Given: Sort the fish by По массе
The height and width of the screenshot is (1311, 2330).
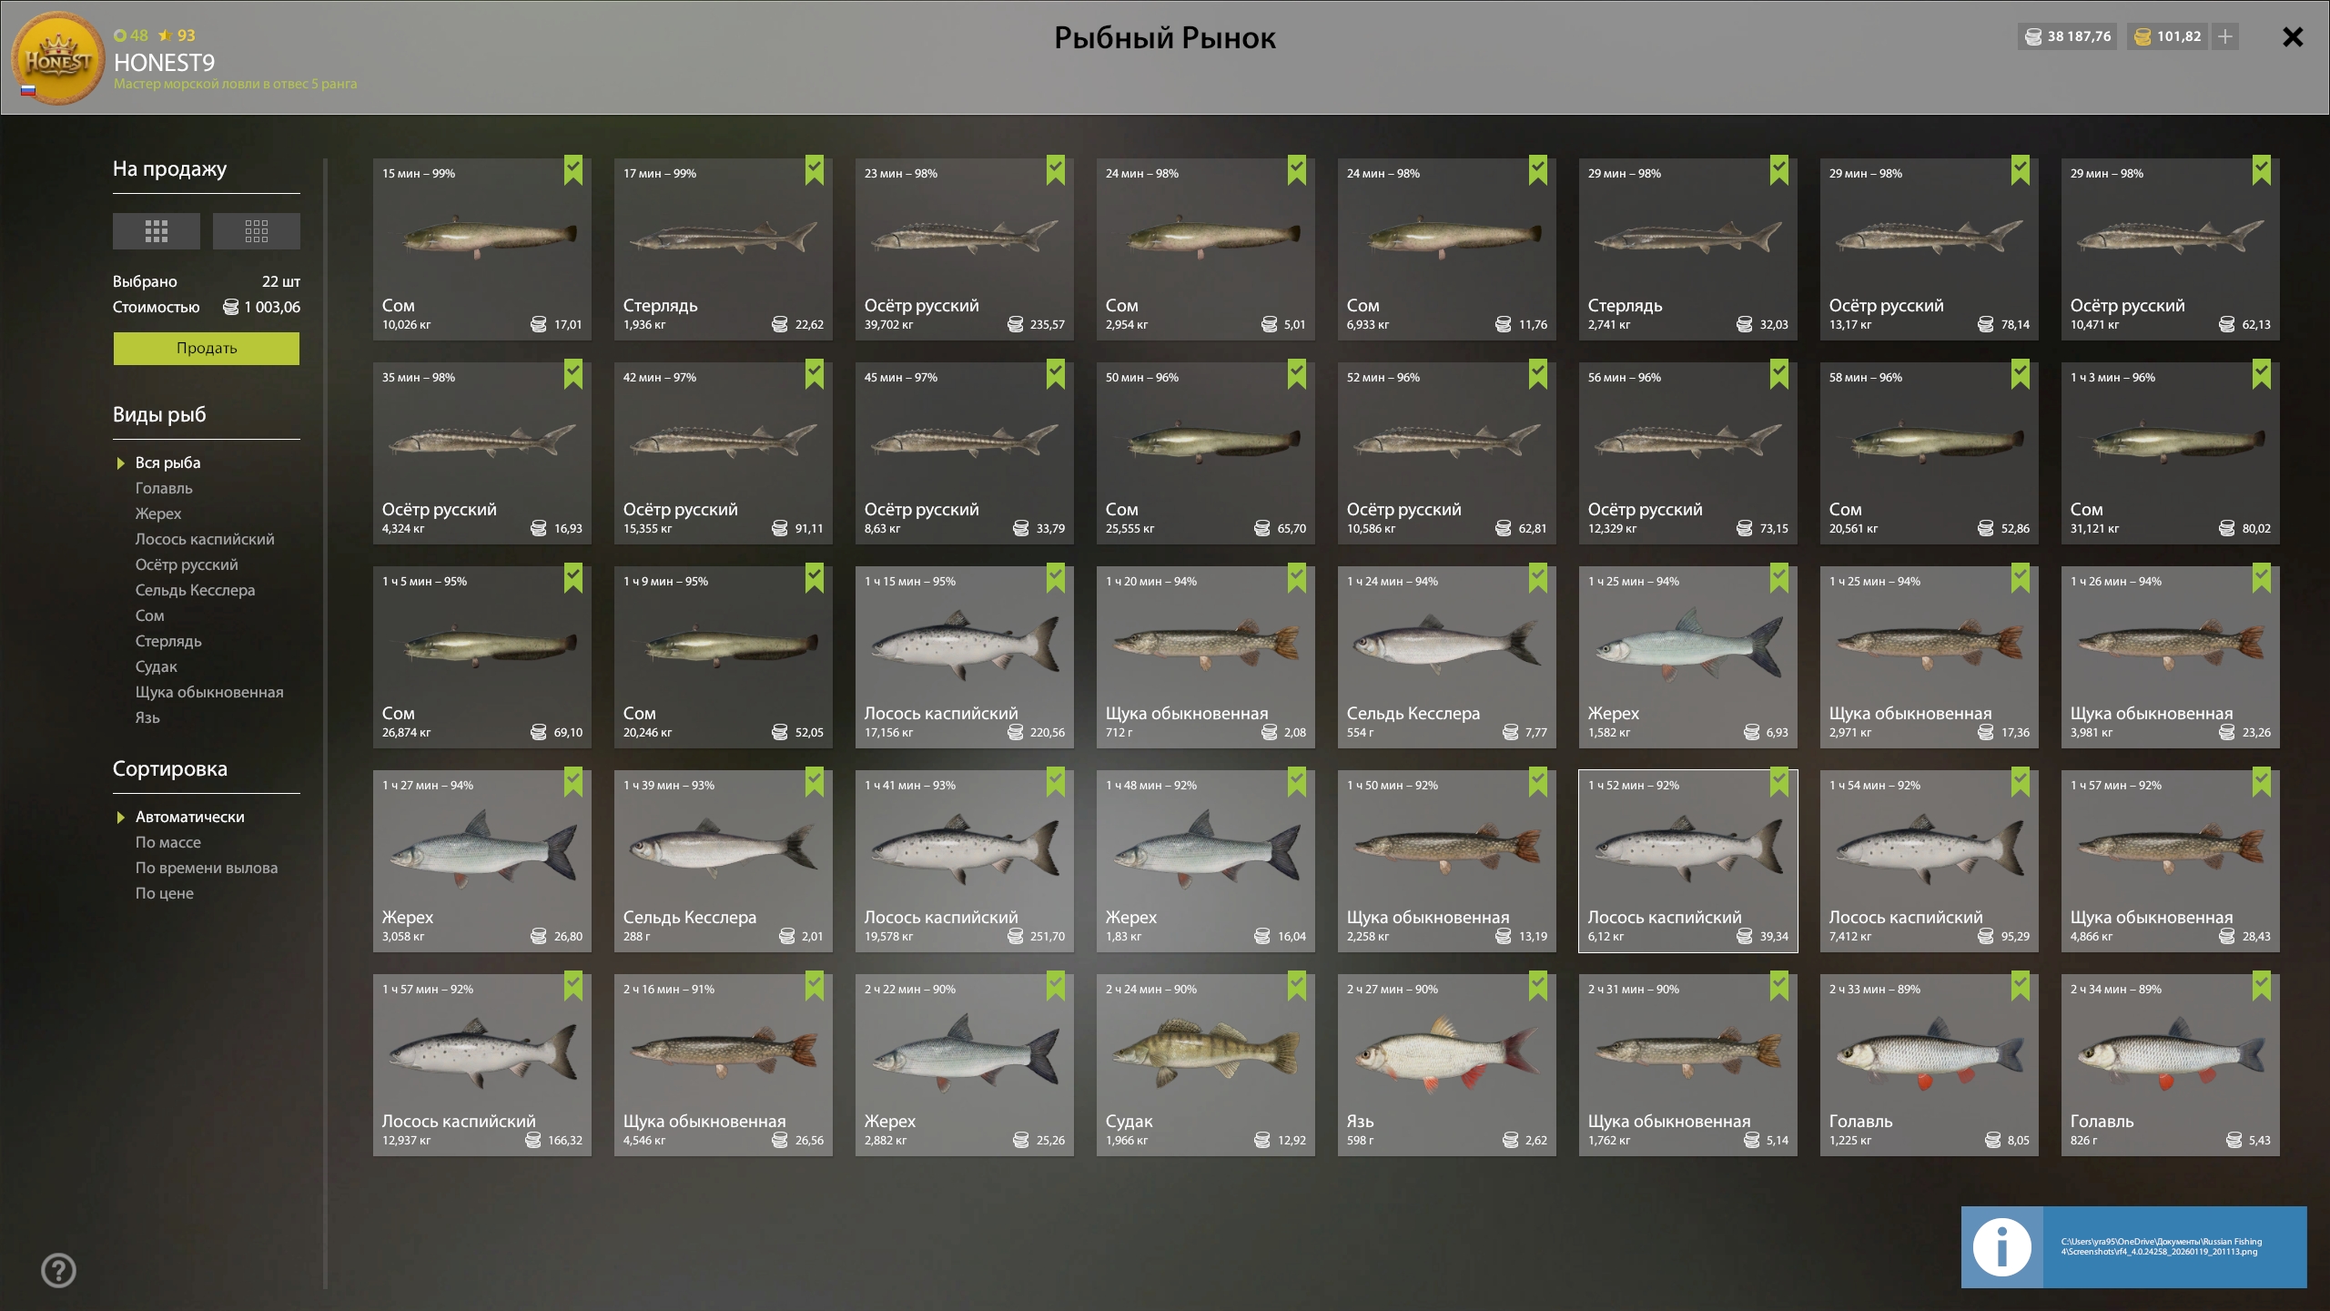Looking at the screenshot, I should pos(168,842).
